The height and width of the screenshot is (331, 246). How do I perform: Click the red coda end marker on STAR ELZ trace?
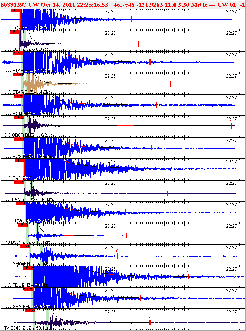coord(170,84)
